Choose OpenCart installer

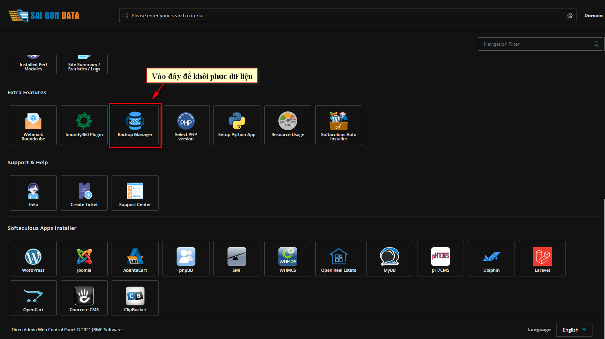33,298
